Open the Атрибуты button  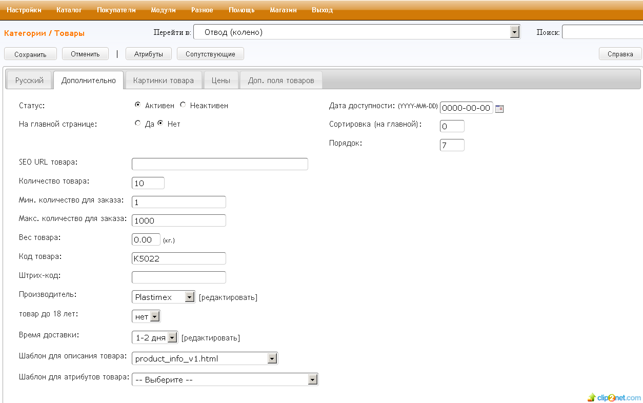point(149,54)
